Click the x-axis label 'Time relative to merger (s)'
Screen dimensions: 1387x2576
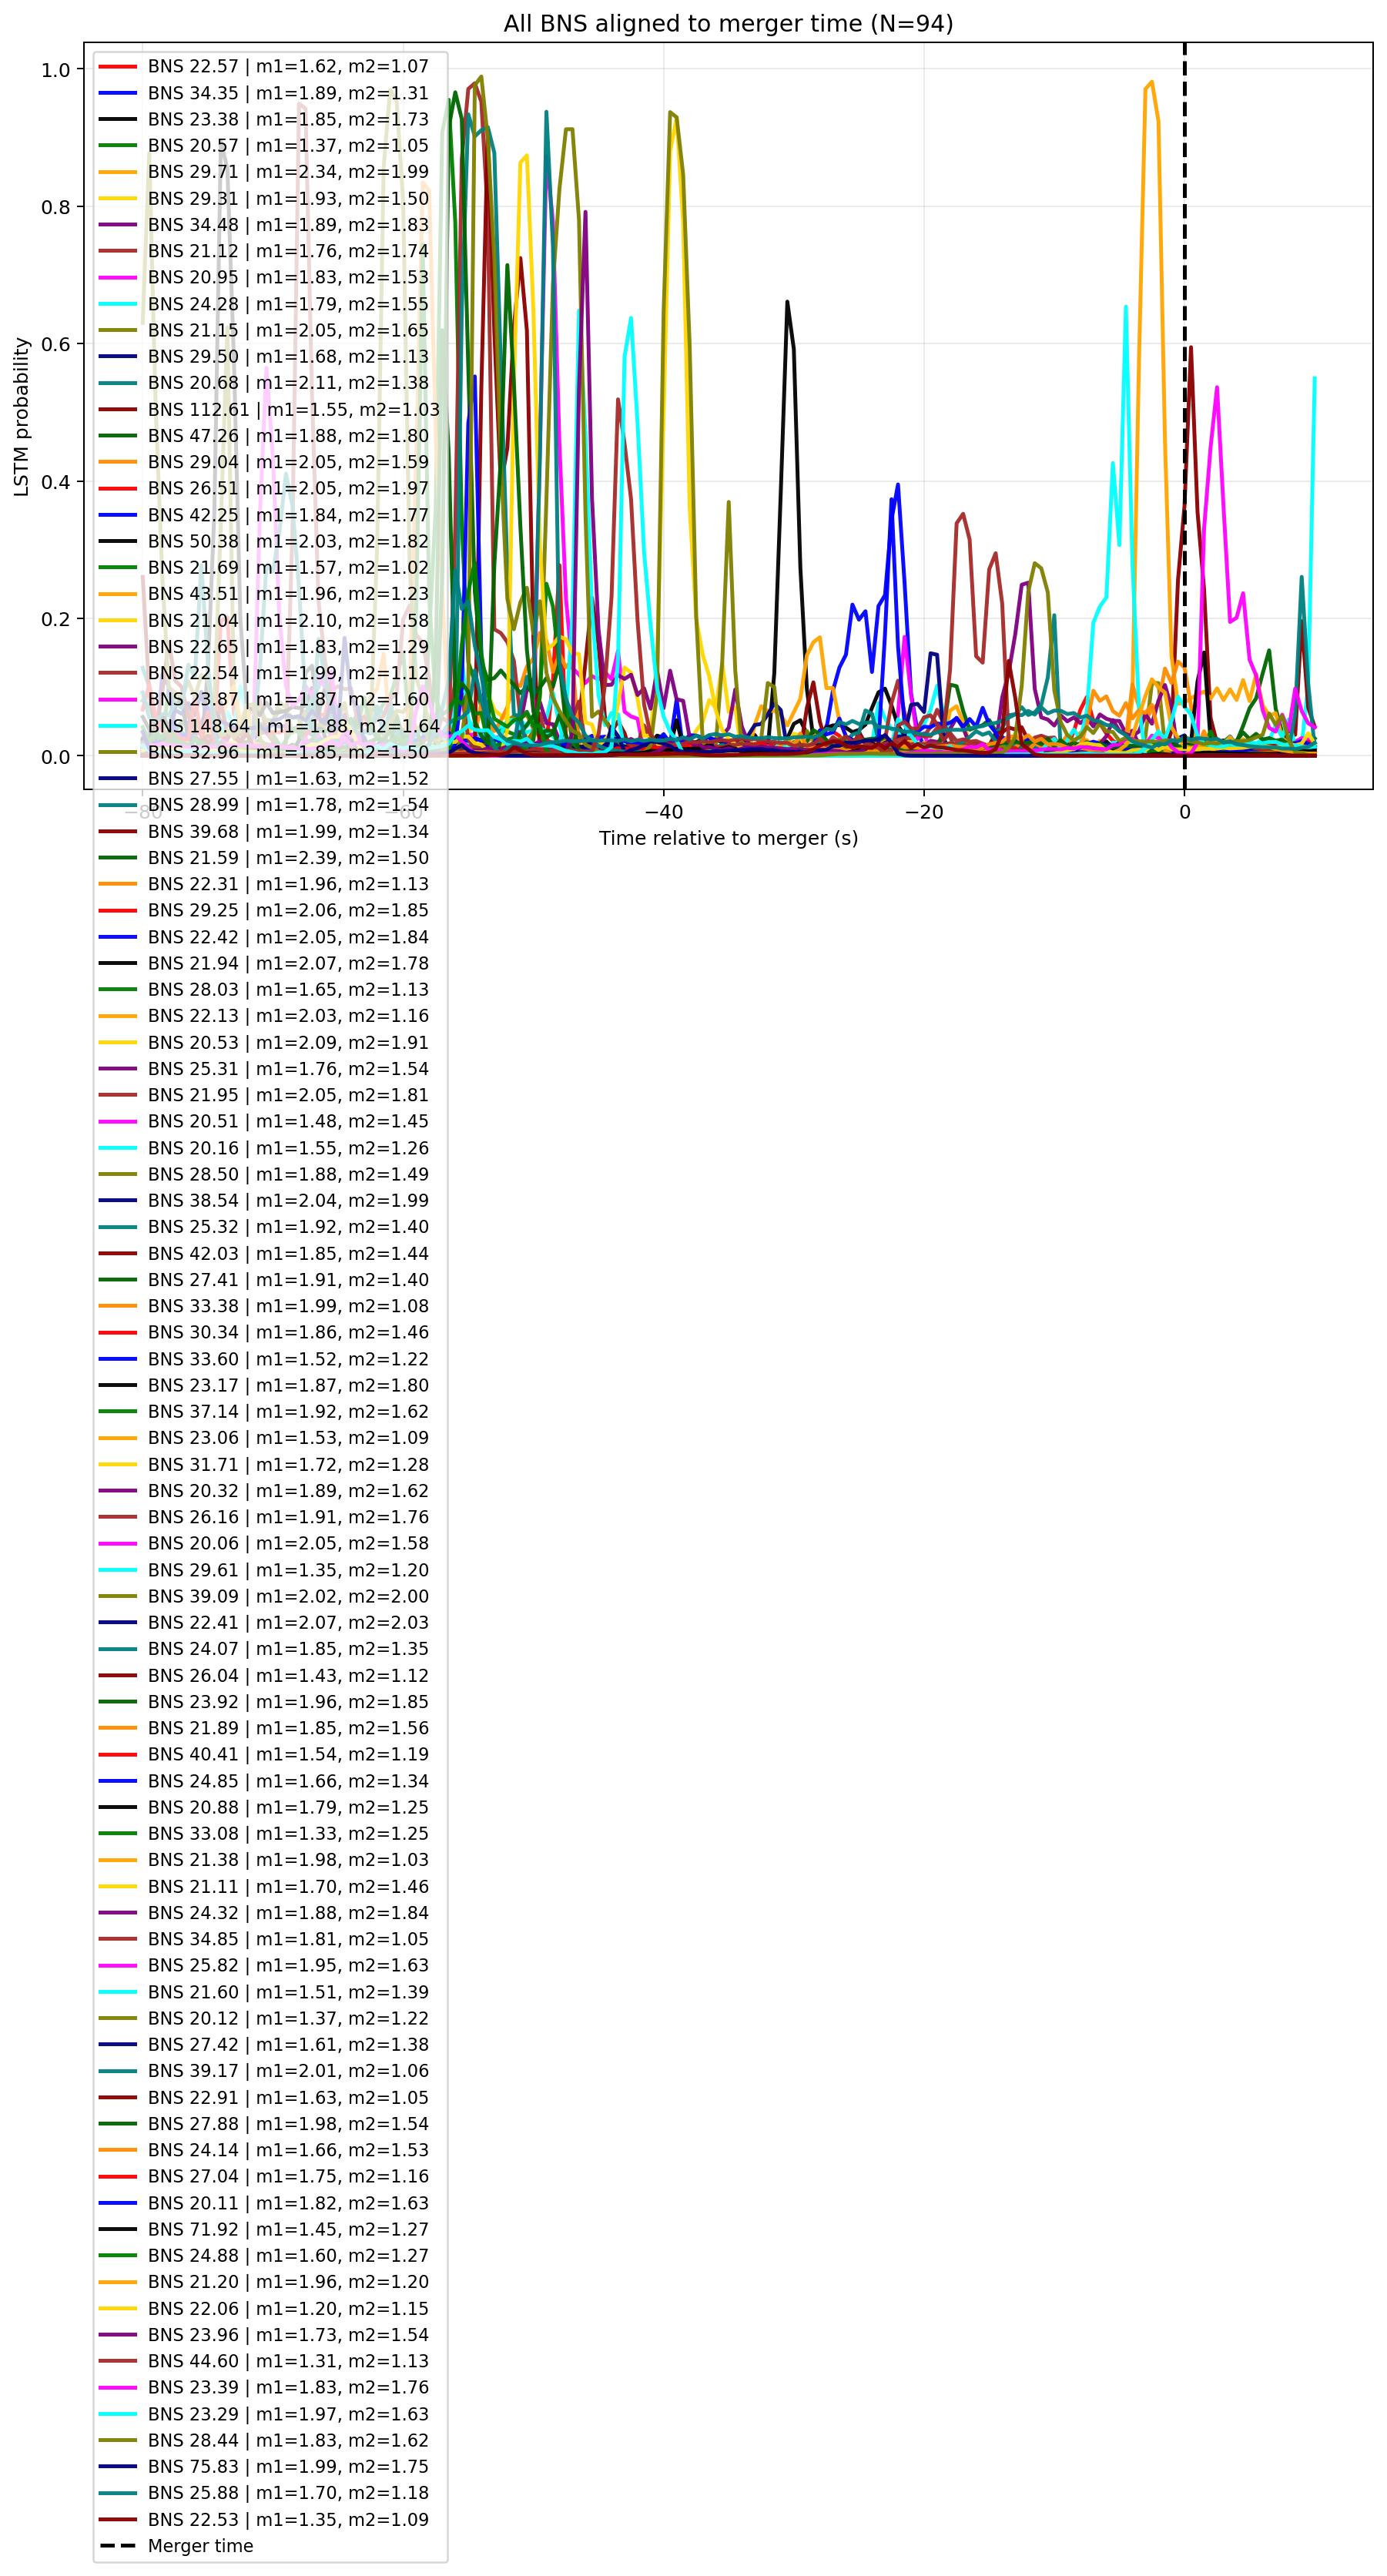click(x=728, y=838)
